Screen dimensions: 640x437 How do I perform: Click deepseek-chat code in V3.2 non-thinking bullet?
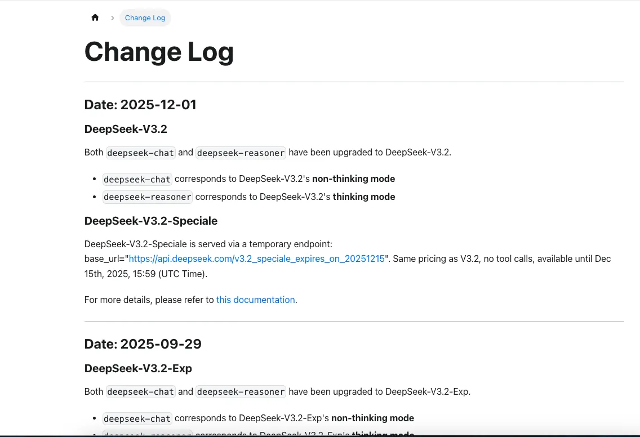click(137, 179)
